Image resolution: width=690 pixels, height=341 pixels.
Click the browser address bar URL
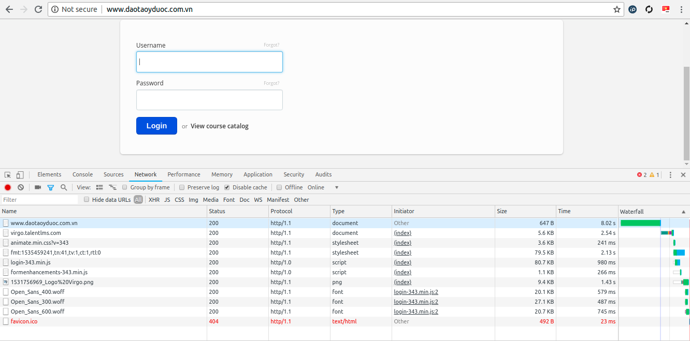(150, 9)
